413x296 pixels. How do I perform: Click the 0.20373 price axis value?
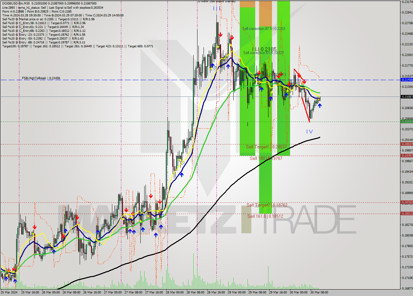tap(407, 129)
